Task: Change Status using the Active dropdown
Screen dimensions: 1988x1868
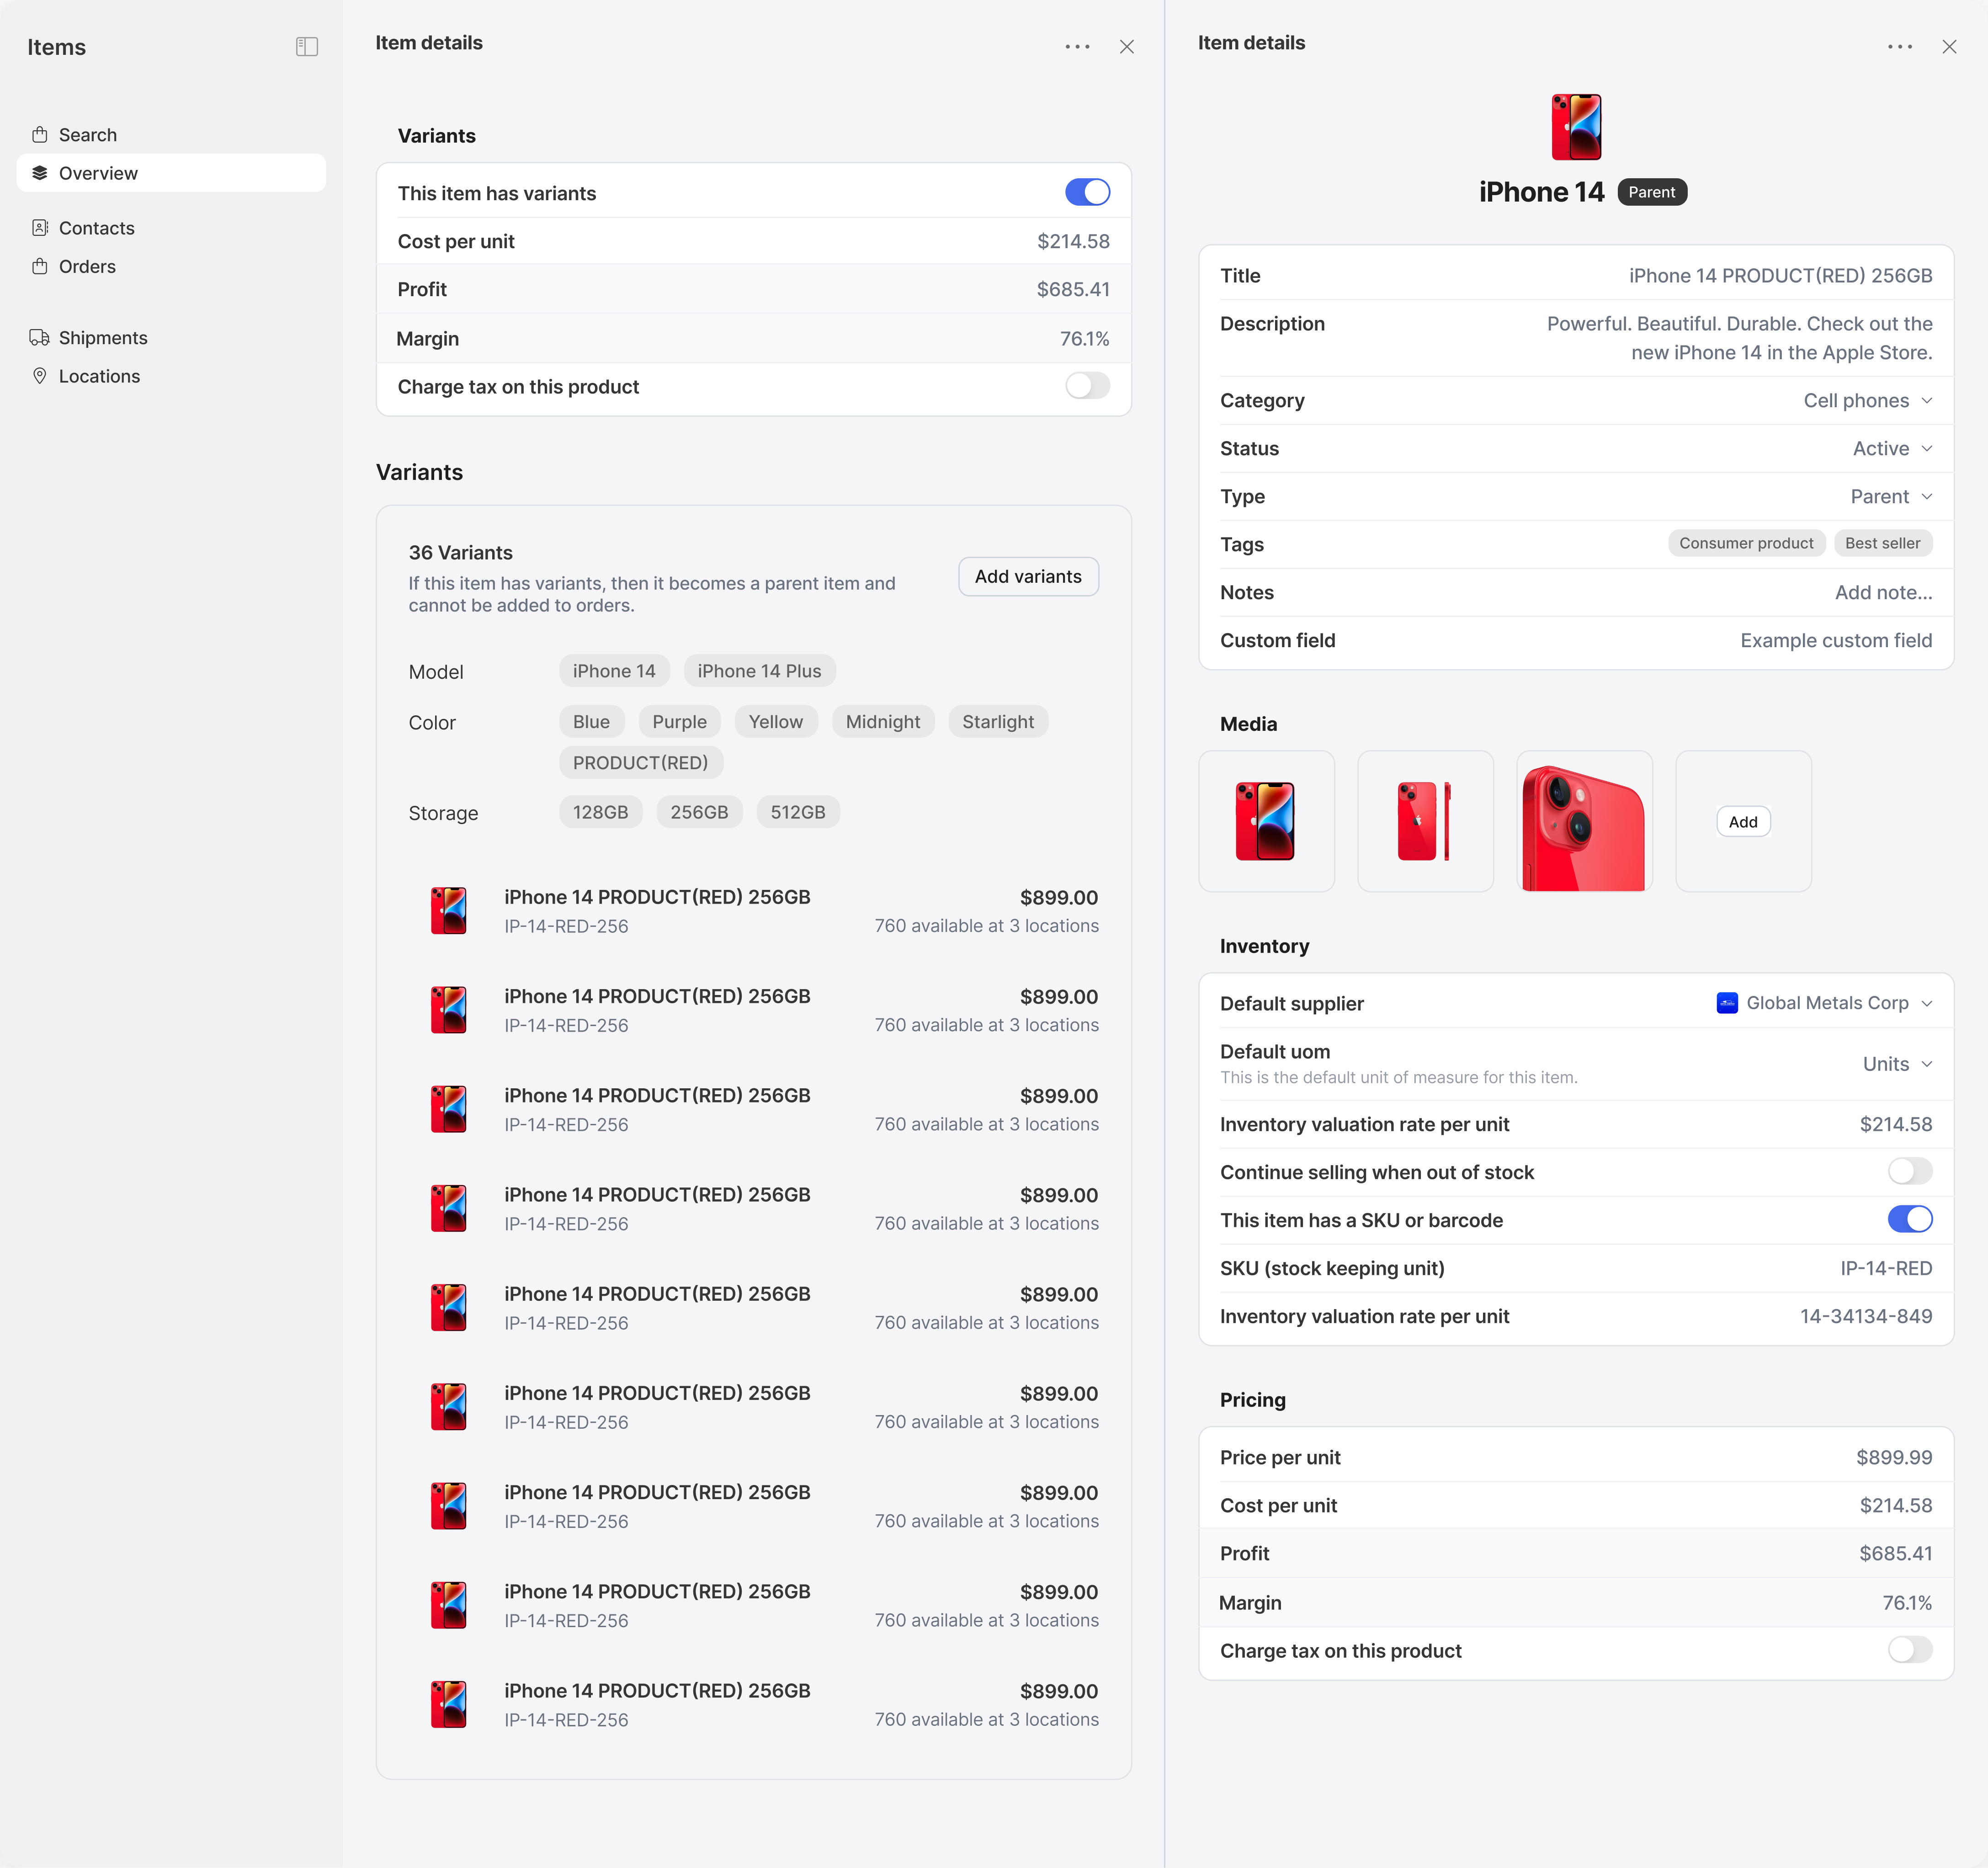Action: pyautogui.click(x=1891, y=448)
